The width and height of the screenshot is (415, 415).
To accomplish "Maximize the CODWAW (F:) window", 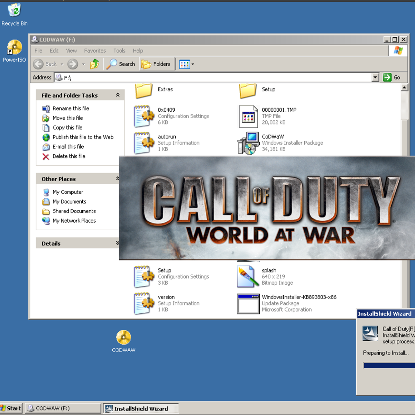I will (395, 39).
